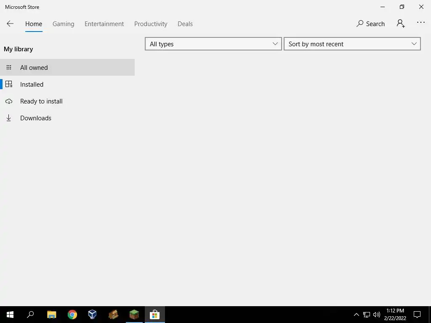Image resolution: width=431 pixels, height=323 pixels.
Task: Select Installed in My library
Action: click(x=67, y=84)
